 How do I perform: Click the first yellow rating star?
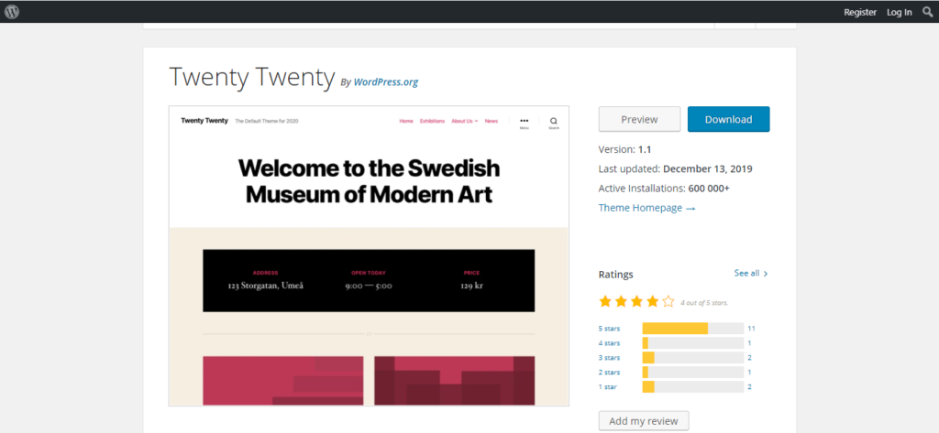click(x=605, y=301)
